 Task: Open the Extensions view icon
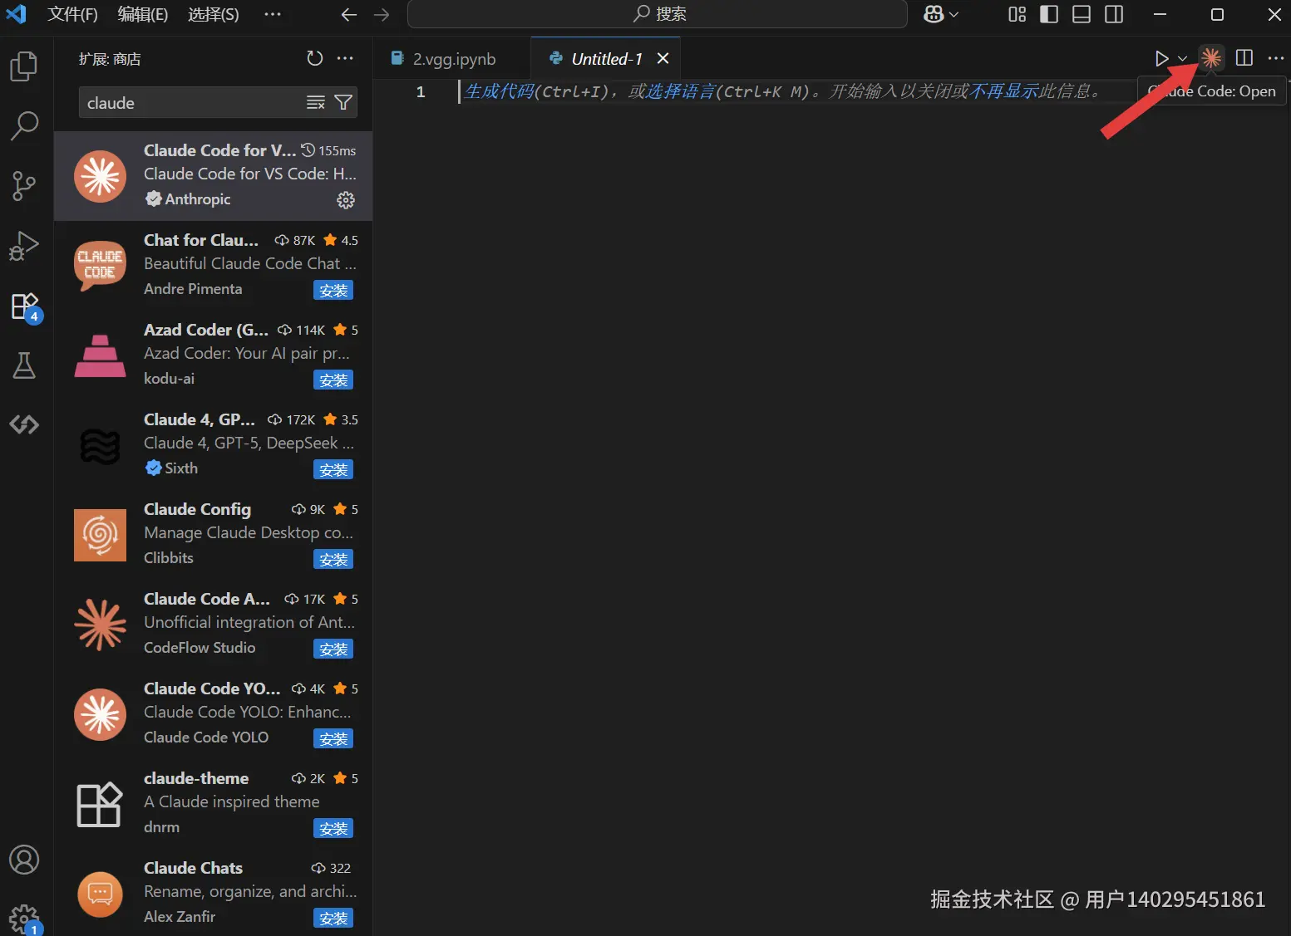tap(24, 306)
